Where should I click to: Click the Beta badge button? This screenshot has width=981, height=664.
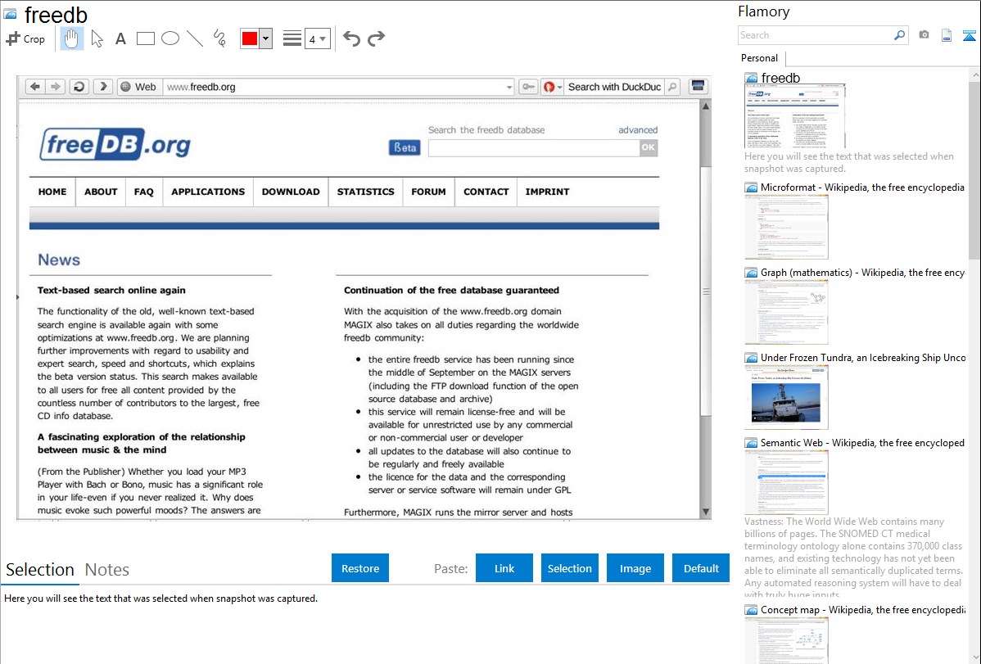(x=405, y=147)
